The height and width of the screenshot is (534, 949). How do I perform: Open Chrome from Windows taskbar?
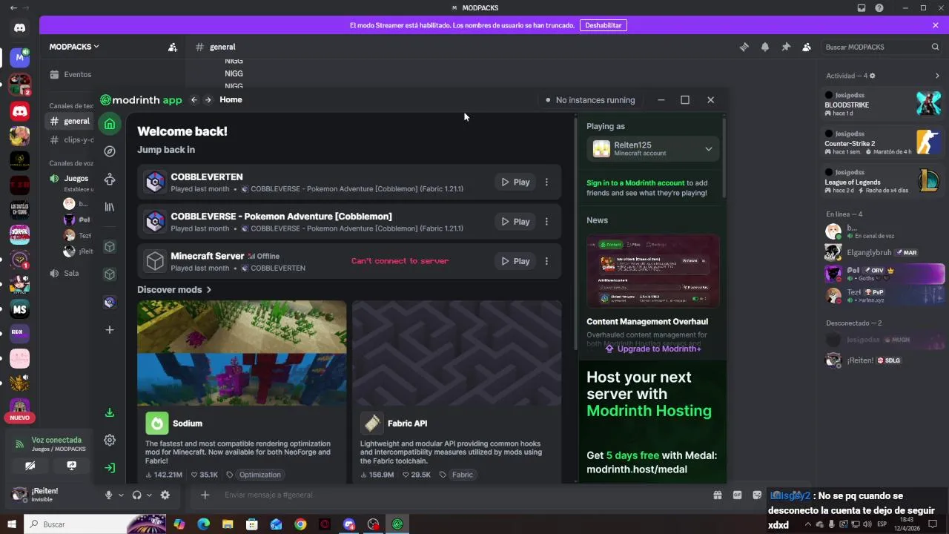[x=300, y=524]
